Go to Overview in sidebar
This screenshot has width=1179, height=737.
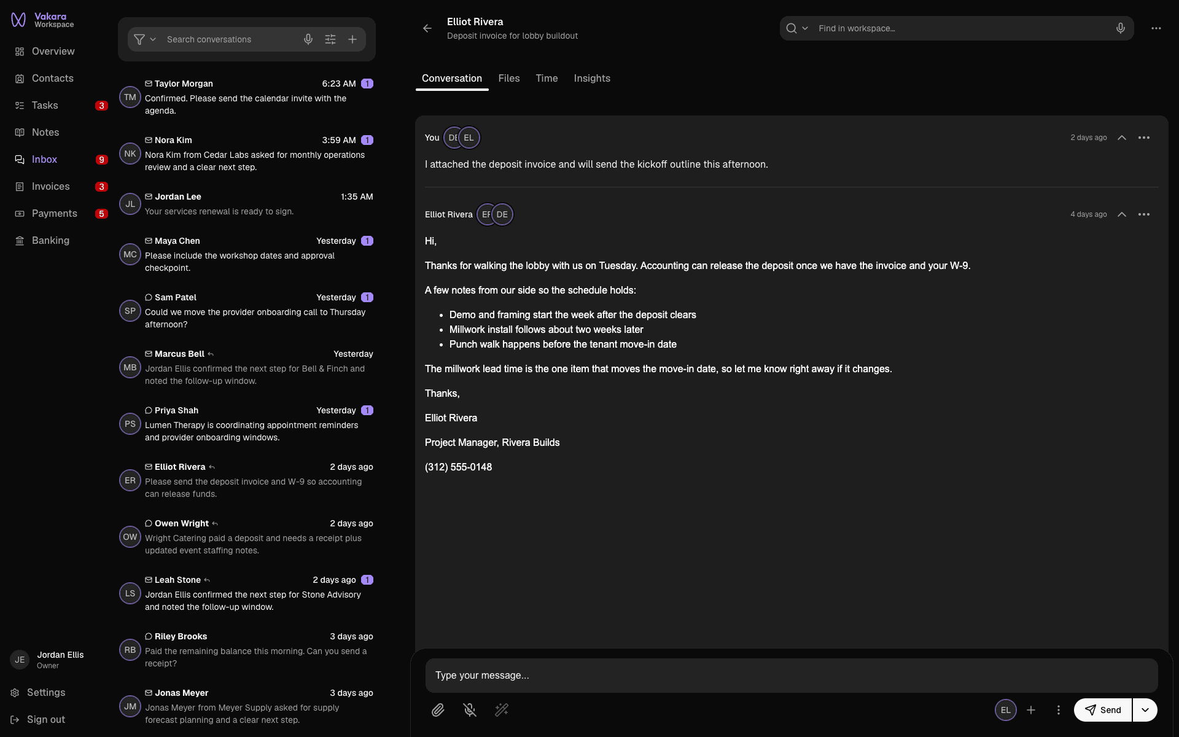coord(59,52)
